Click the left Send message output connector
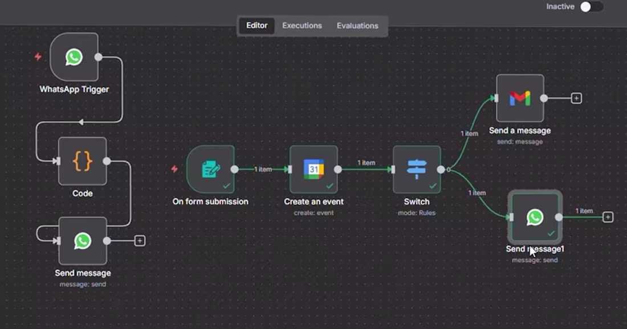This screenshot has width=627, height=329. click(x=107, y=241)
